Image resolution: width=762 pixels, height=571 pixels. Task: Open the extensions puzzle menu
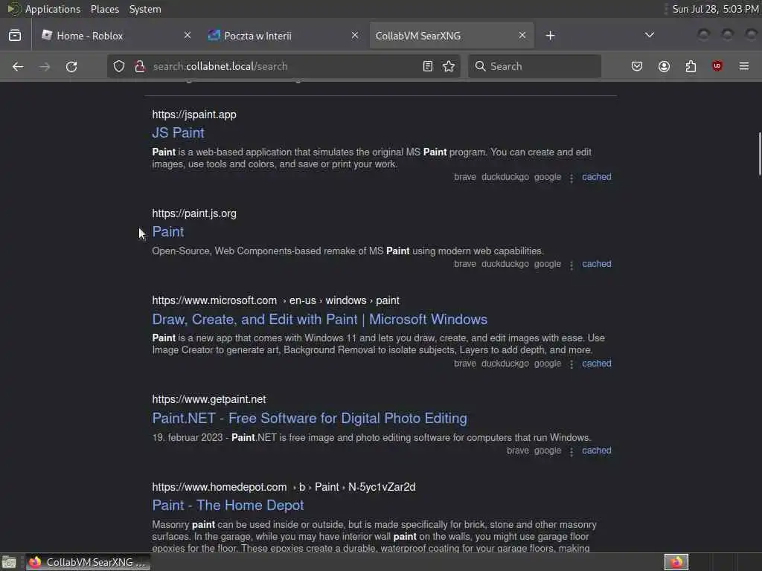click(x=691, y=66)
